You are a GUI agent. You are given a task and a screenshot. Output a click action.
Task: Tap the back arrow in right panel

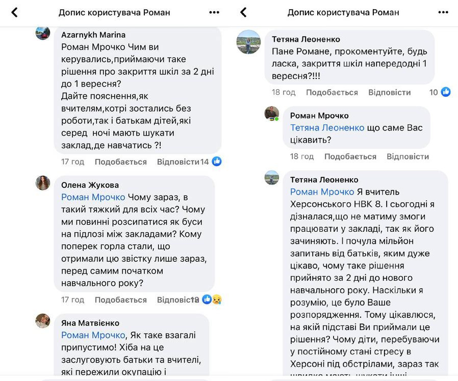(x=243, y=12)
